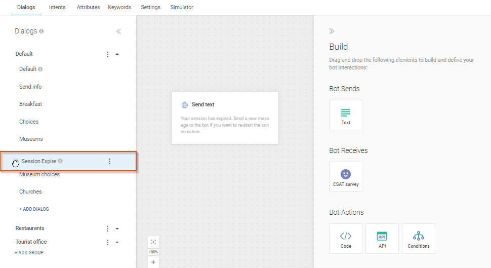Viewport: 491px width, 268px height.
Task: Select the Send text block on canvas
Action: [225, 118]
